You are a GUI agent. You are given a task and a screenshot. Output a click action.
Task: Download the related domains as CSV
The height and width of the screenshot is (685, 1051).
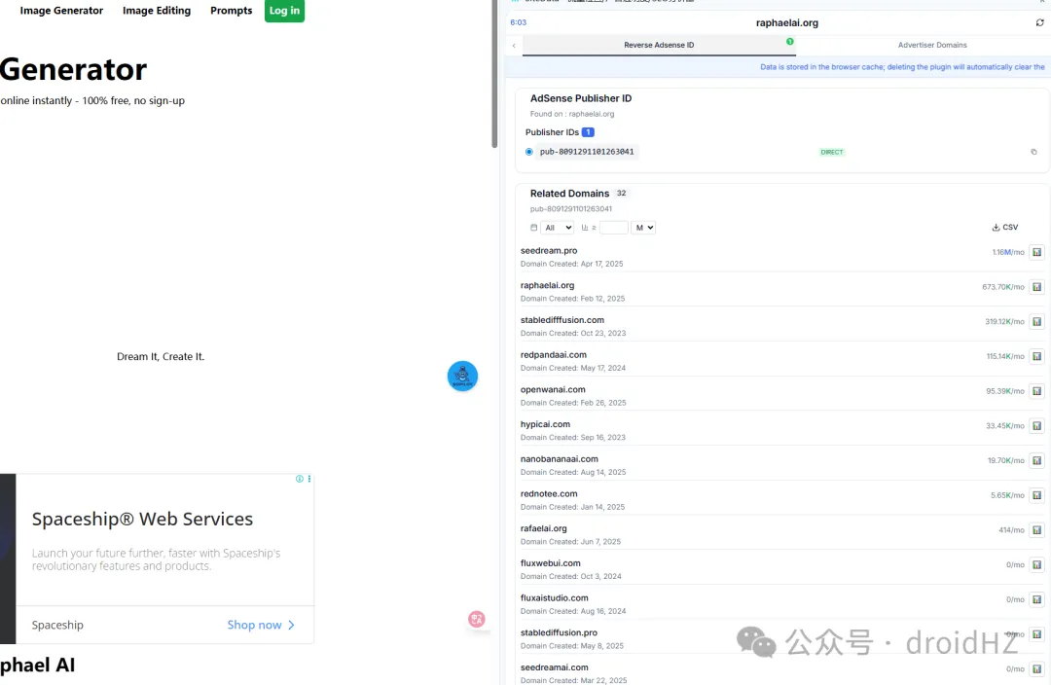click(1004, 228)
